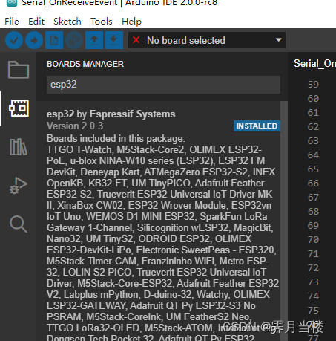
Task: Click the Boards Manager panel scrollbar
Action: point(284,221)
